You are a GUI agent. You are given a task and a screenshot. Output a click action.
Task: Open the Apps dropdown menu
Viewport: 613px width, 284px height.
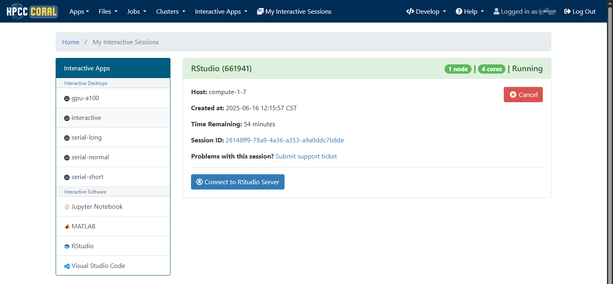coord(79,12)
